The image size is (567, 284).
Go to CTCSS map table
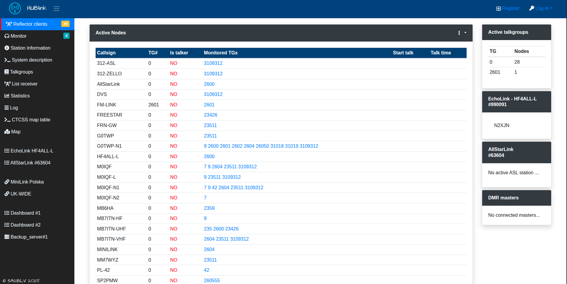tap(31, 120)
